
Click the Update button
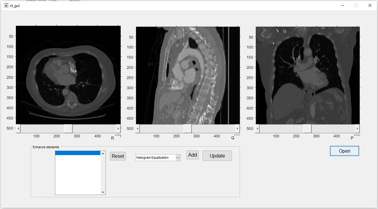[217, 156]
